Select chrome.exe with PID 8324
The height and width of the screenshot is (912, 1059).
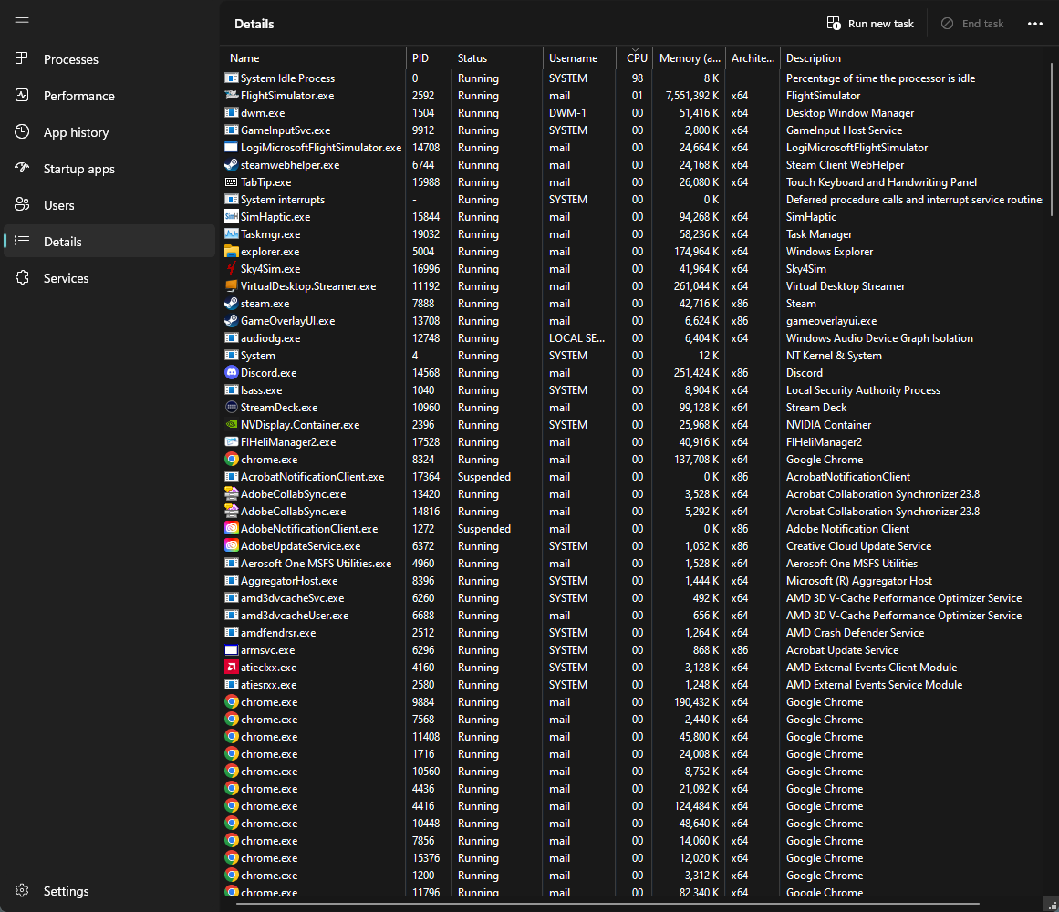pos(634,459)
